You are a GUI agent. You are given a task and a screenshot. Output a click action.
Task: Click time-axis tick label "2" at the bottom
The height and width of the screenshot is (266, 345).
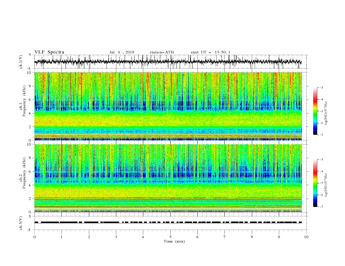tap(89, 237)
